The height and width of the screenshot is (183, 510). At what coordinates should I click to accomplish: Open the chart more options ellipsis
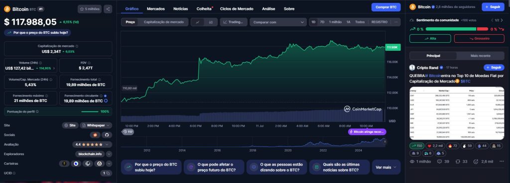coord(396,22)
